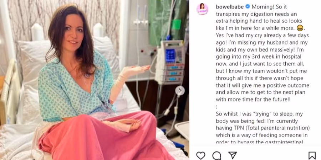Click the blue infusion pump screen in photo
Viewport: 321px width, 160px height.
point(170,55)
